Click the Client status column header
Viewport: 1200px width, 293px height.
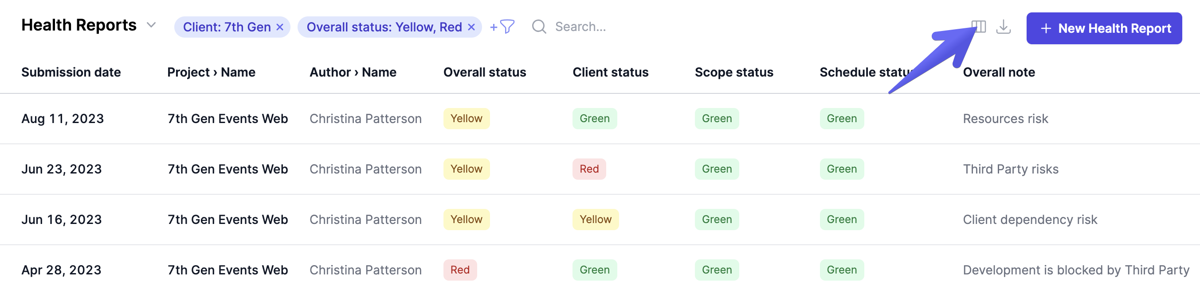pyautogui.click(x=610, y=73)
